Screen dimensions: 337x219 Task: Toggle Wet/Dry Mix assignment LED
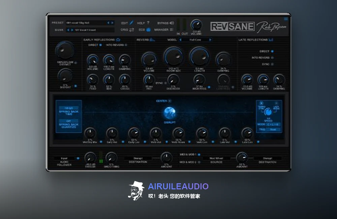click(101, 142)
